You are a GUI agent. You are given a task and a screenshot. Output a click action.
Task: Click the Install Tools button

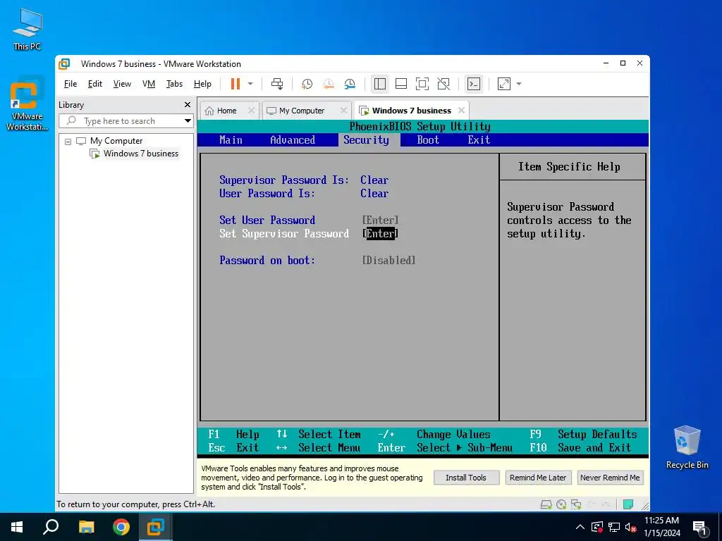(x=466, y=478)
